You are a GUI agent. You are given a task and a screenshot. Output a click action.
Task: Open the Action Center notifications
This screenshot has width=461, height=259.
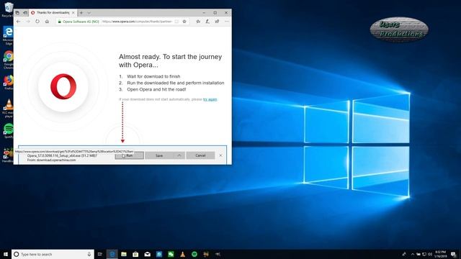point(454,254)
